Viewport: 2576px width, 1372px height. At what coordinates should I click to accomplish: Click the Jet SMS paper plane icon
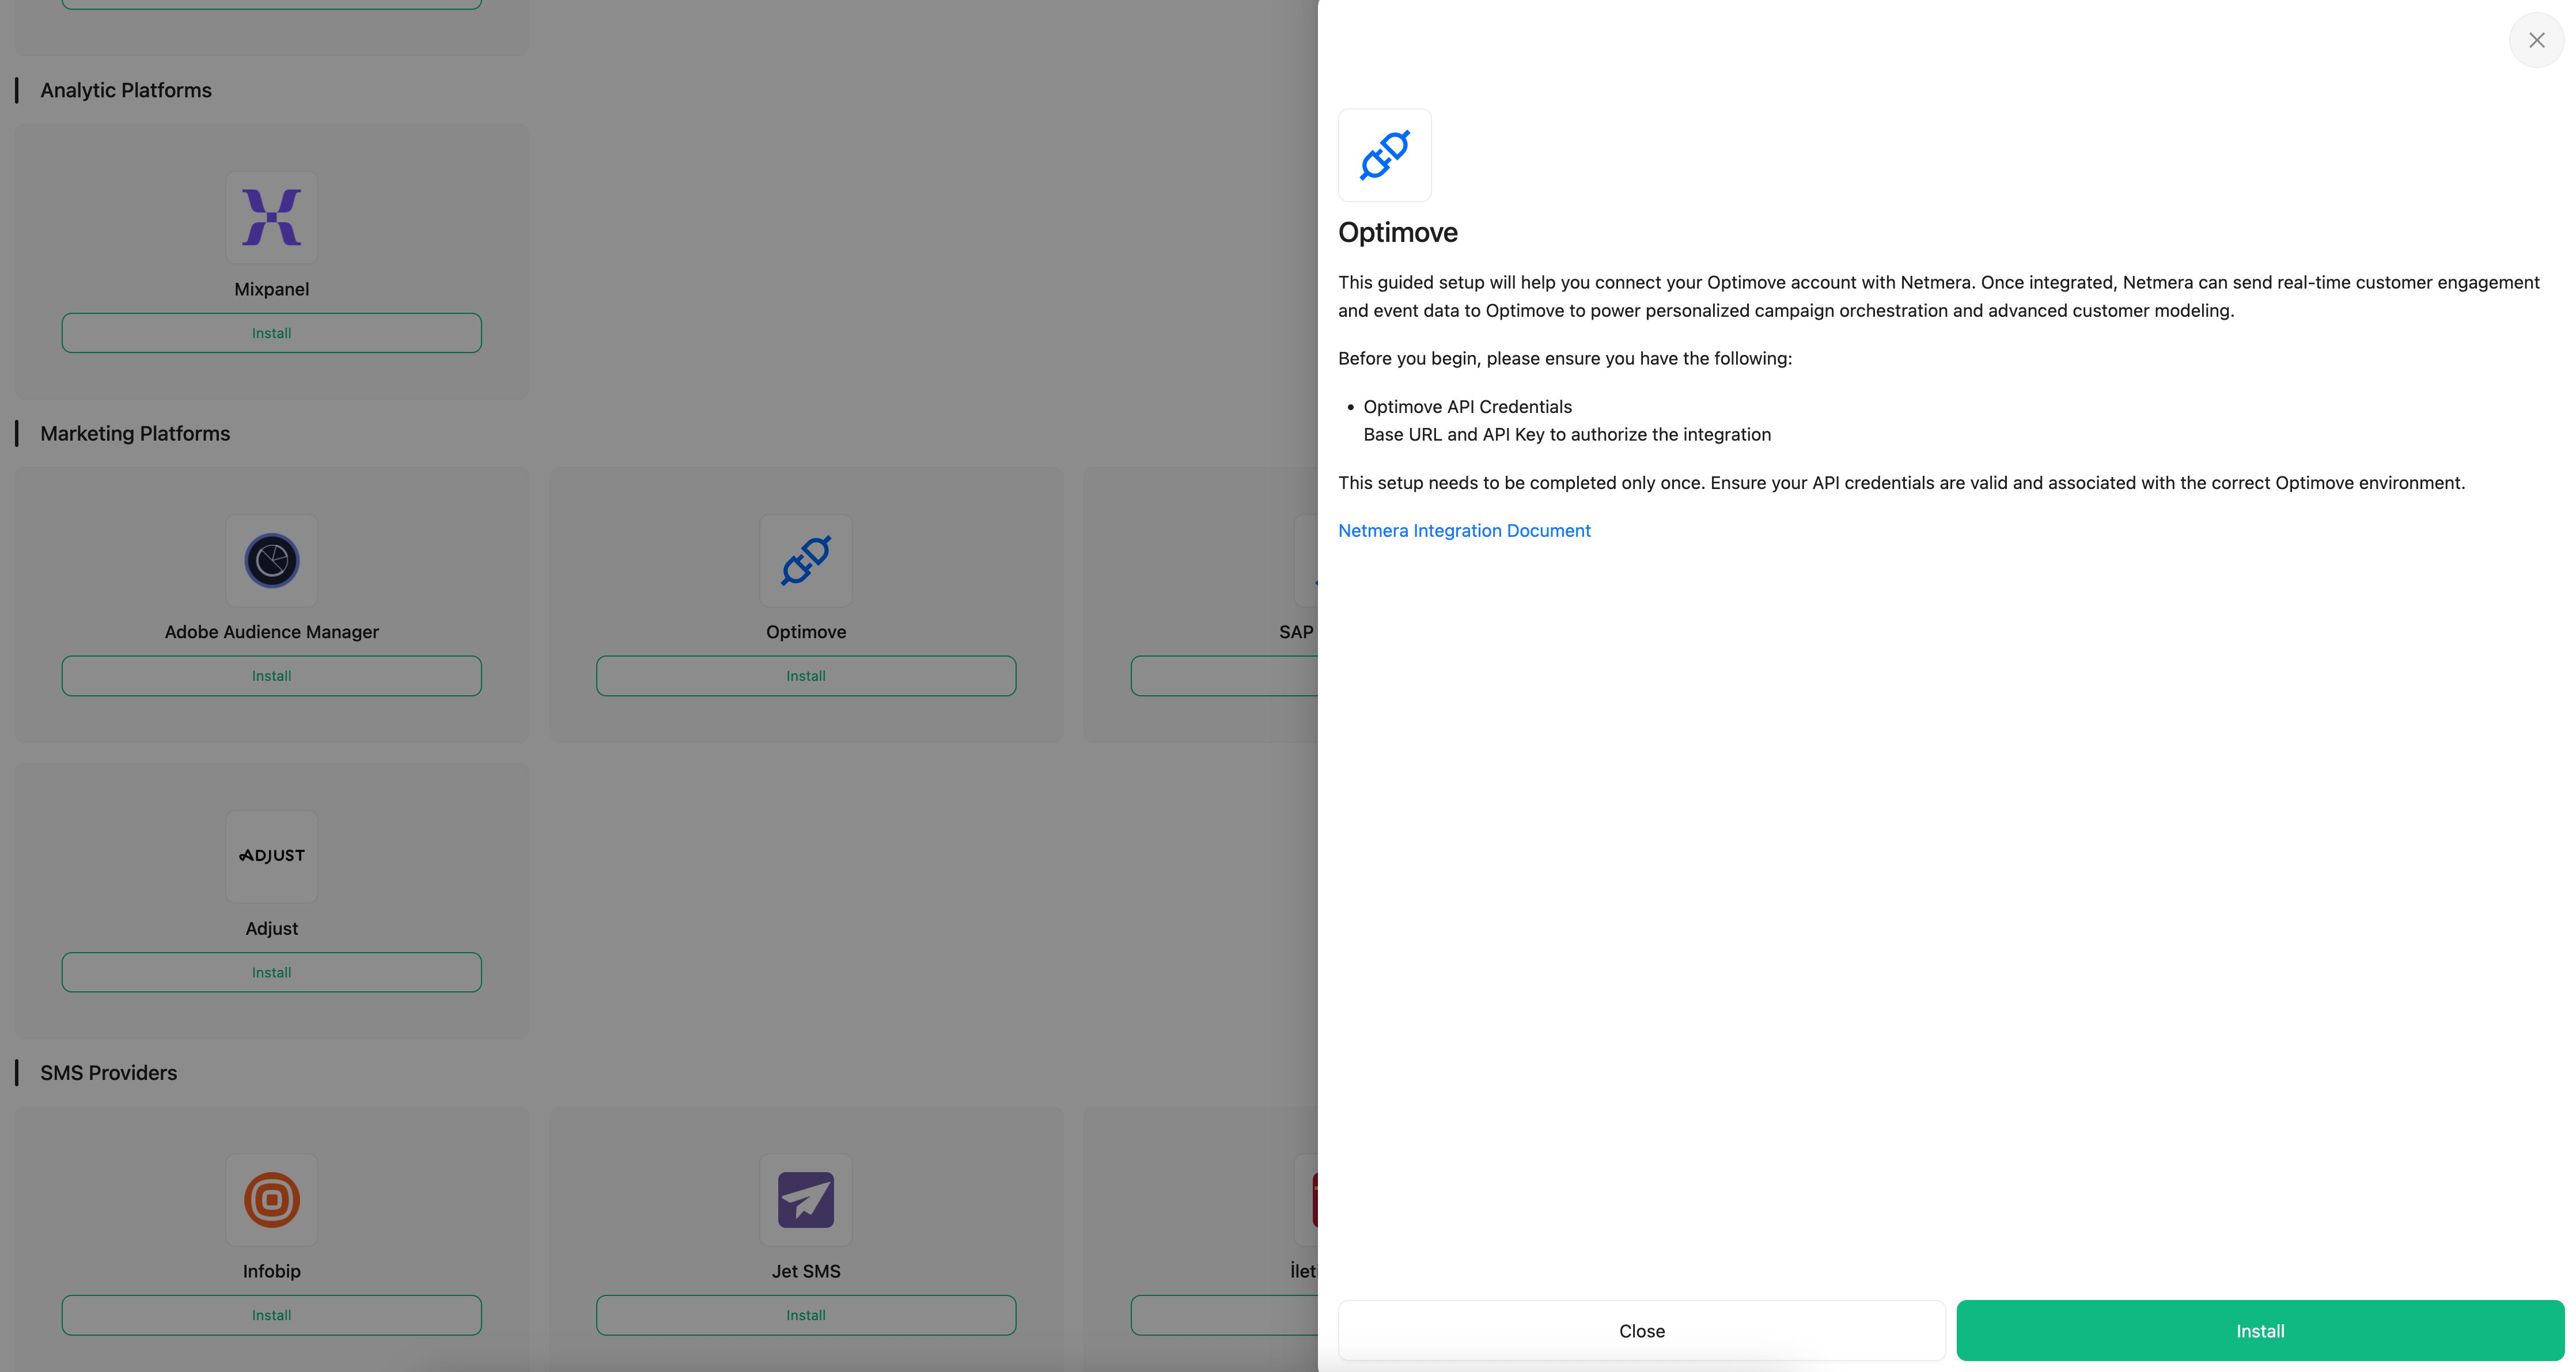[x=805, y=1199]
